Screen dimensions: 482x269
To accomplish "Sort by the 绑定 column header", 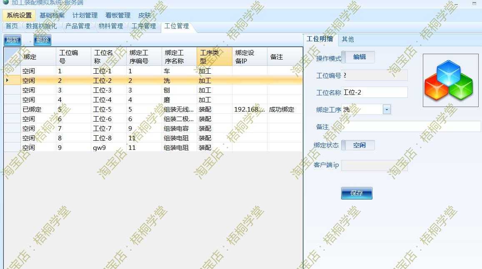I will pos(38,57).
